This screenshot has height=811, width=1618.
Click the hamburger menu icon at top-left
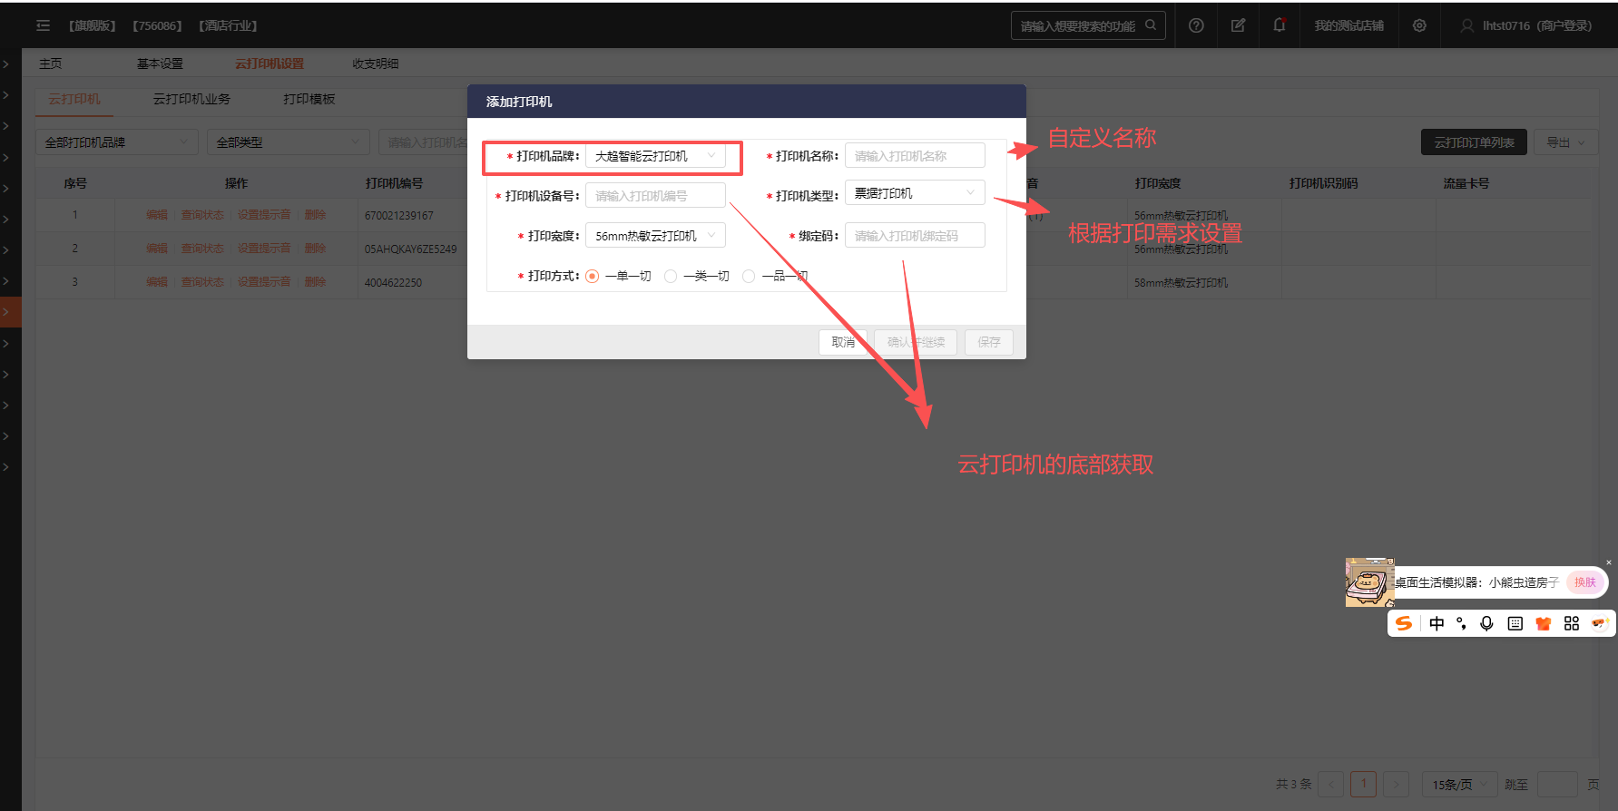coord(43,25)
